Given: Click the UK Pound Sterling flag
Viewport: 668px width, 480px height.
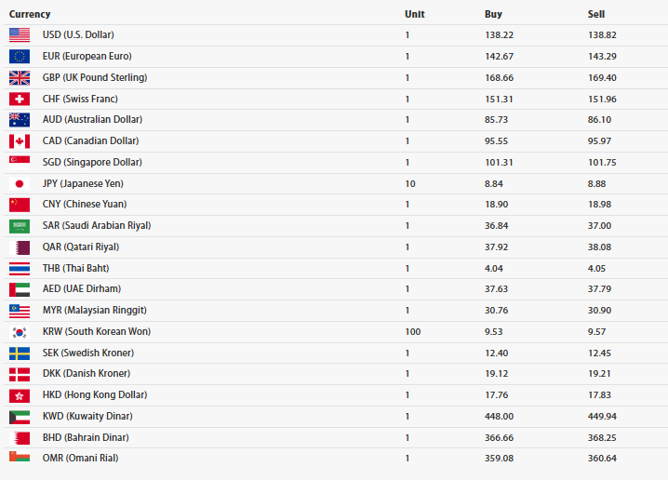Looking at the screenshot, I should click(x=20, y=77).
